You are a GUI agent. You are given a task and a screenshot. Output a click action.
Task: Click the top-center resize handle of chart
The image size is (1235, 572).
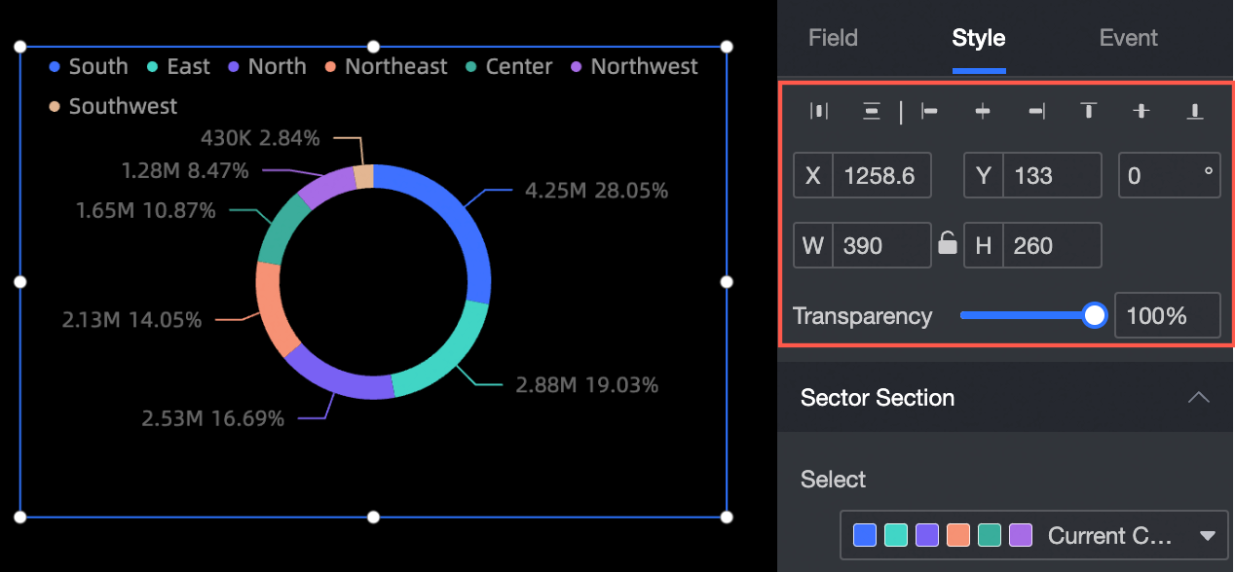tap(373, 47)
